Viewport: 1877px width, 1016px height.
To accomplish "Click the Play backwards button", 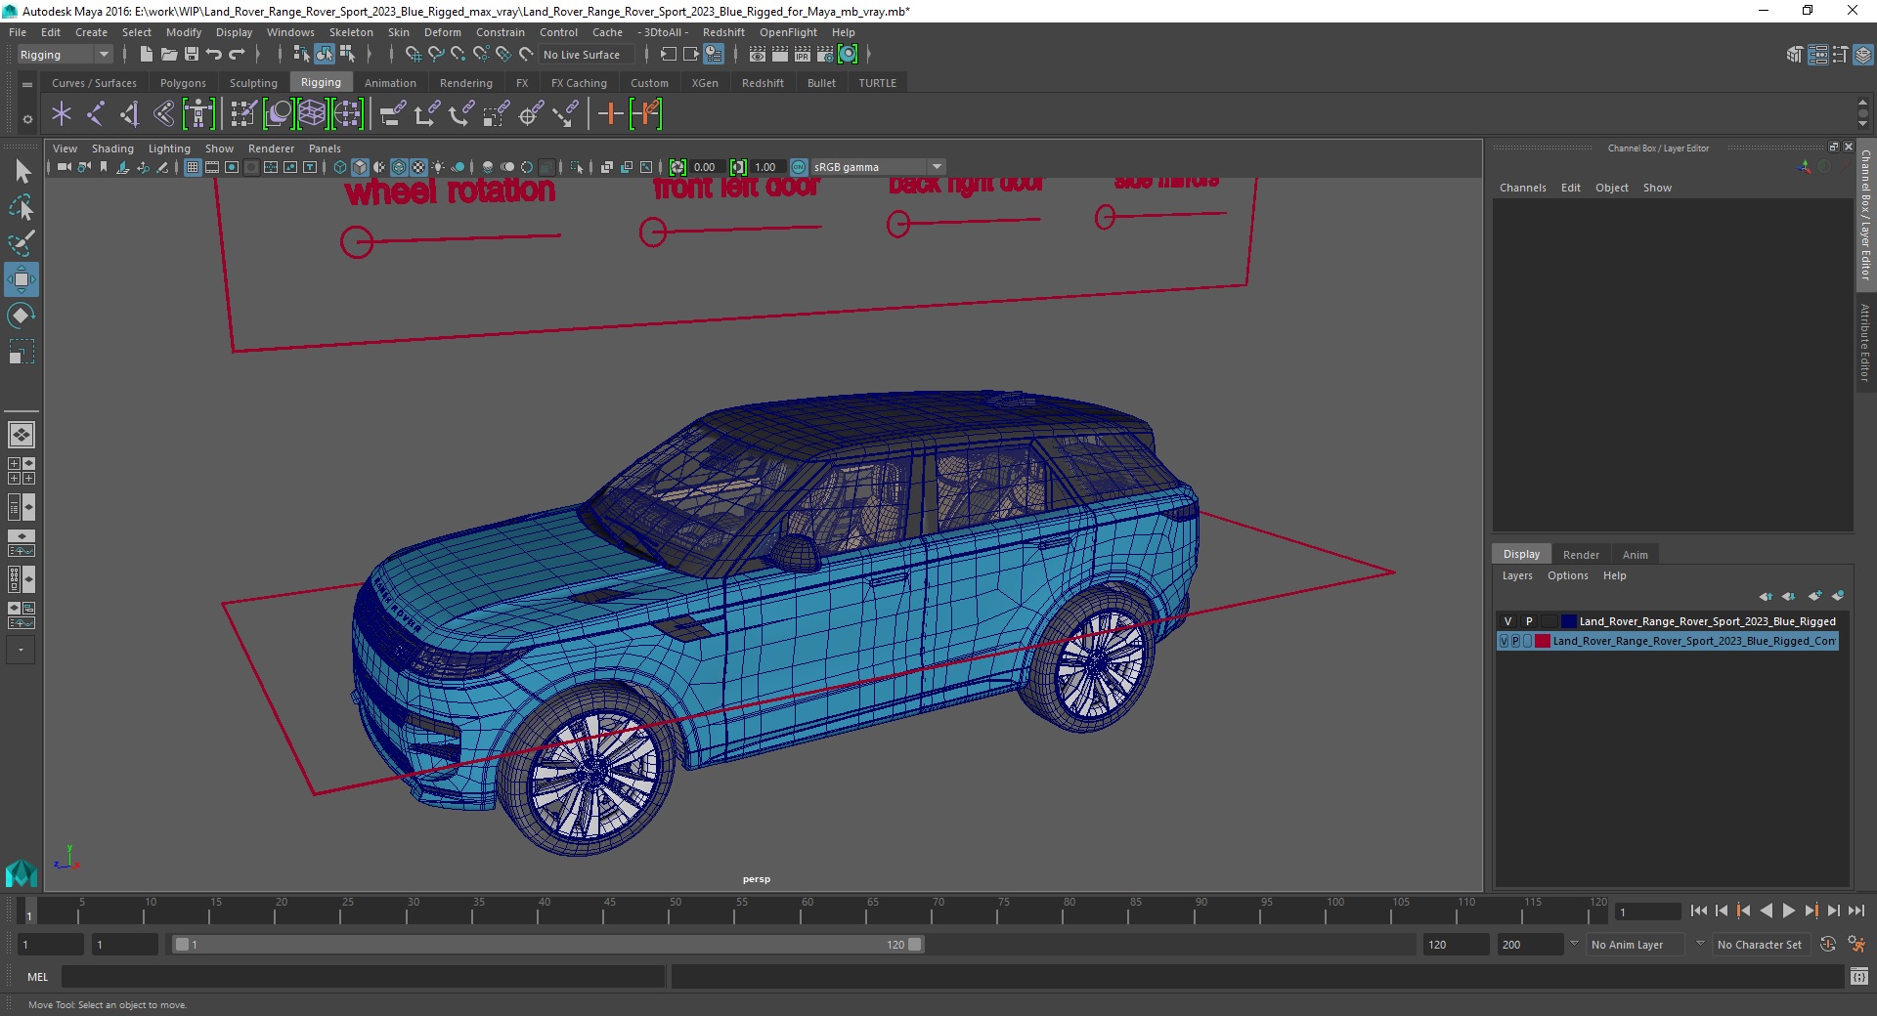I will pyautogui.click(x=1766, y=910).
